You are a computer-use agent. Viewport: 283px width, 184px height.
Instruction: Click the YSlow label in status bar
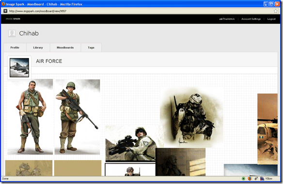point(269,179)
